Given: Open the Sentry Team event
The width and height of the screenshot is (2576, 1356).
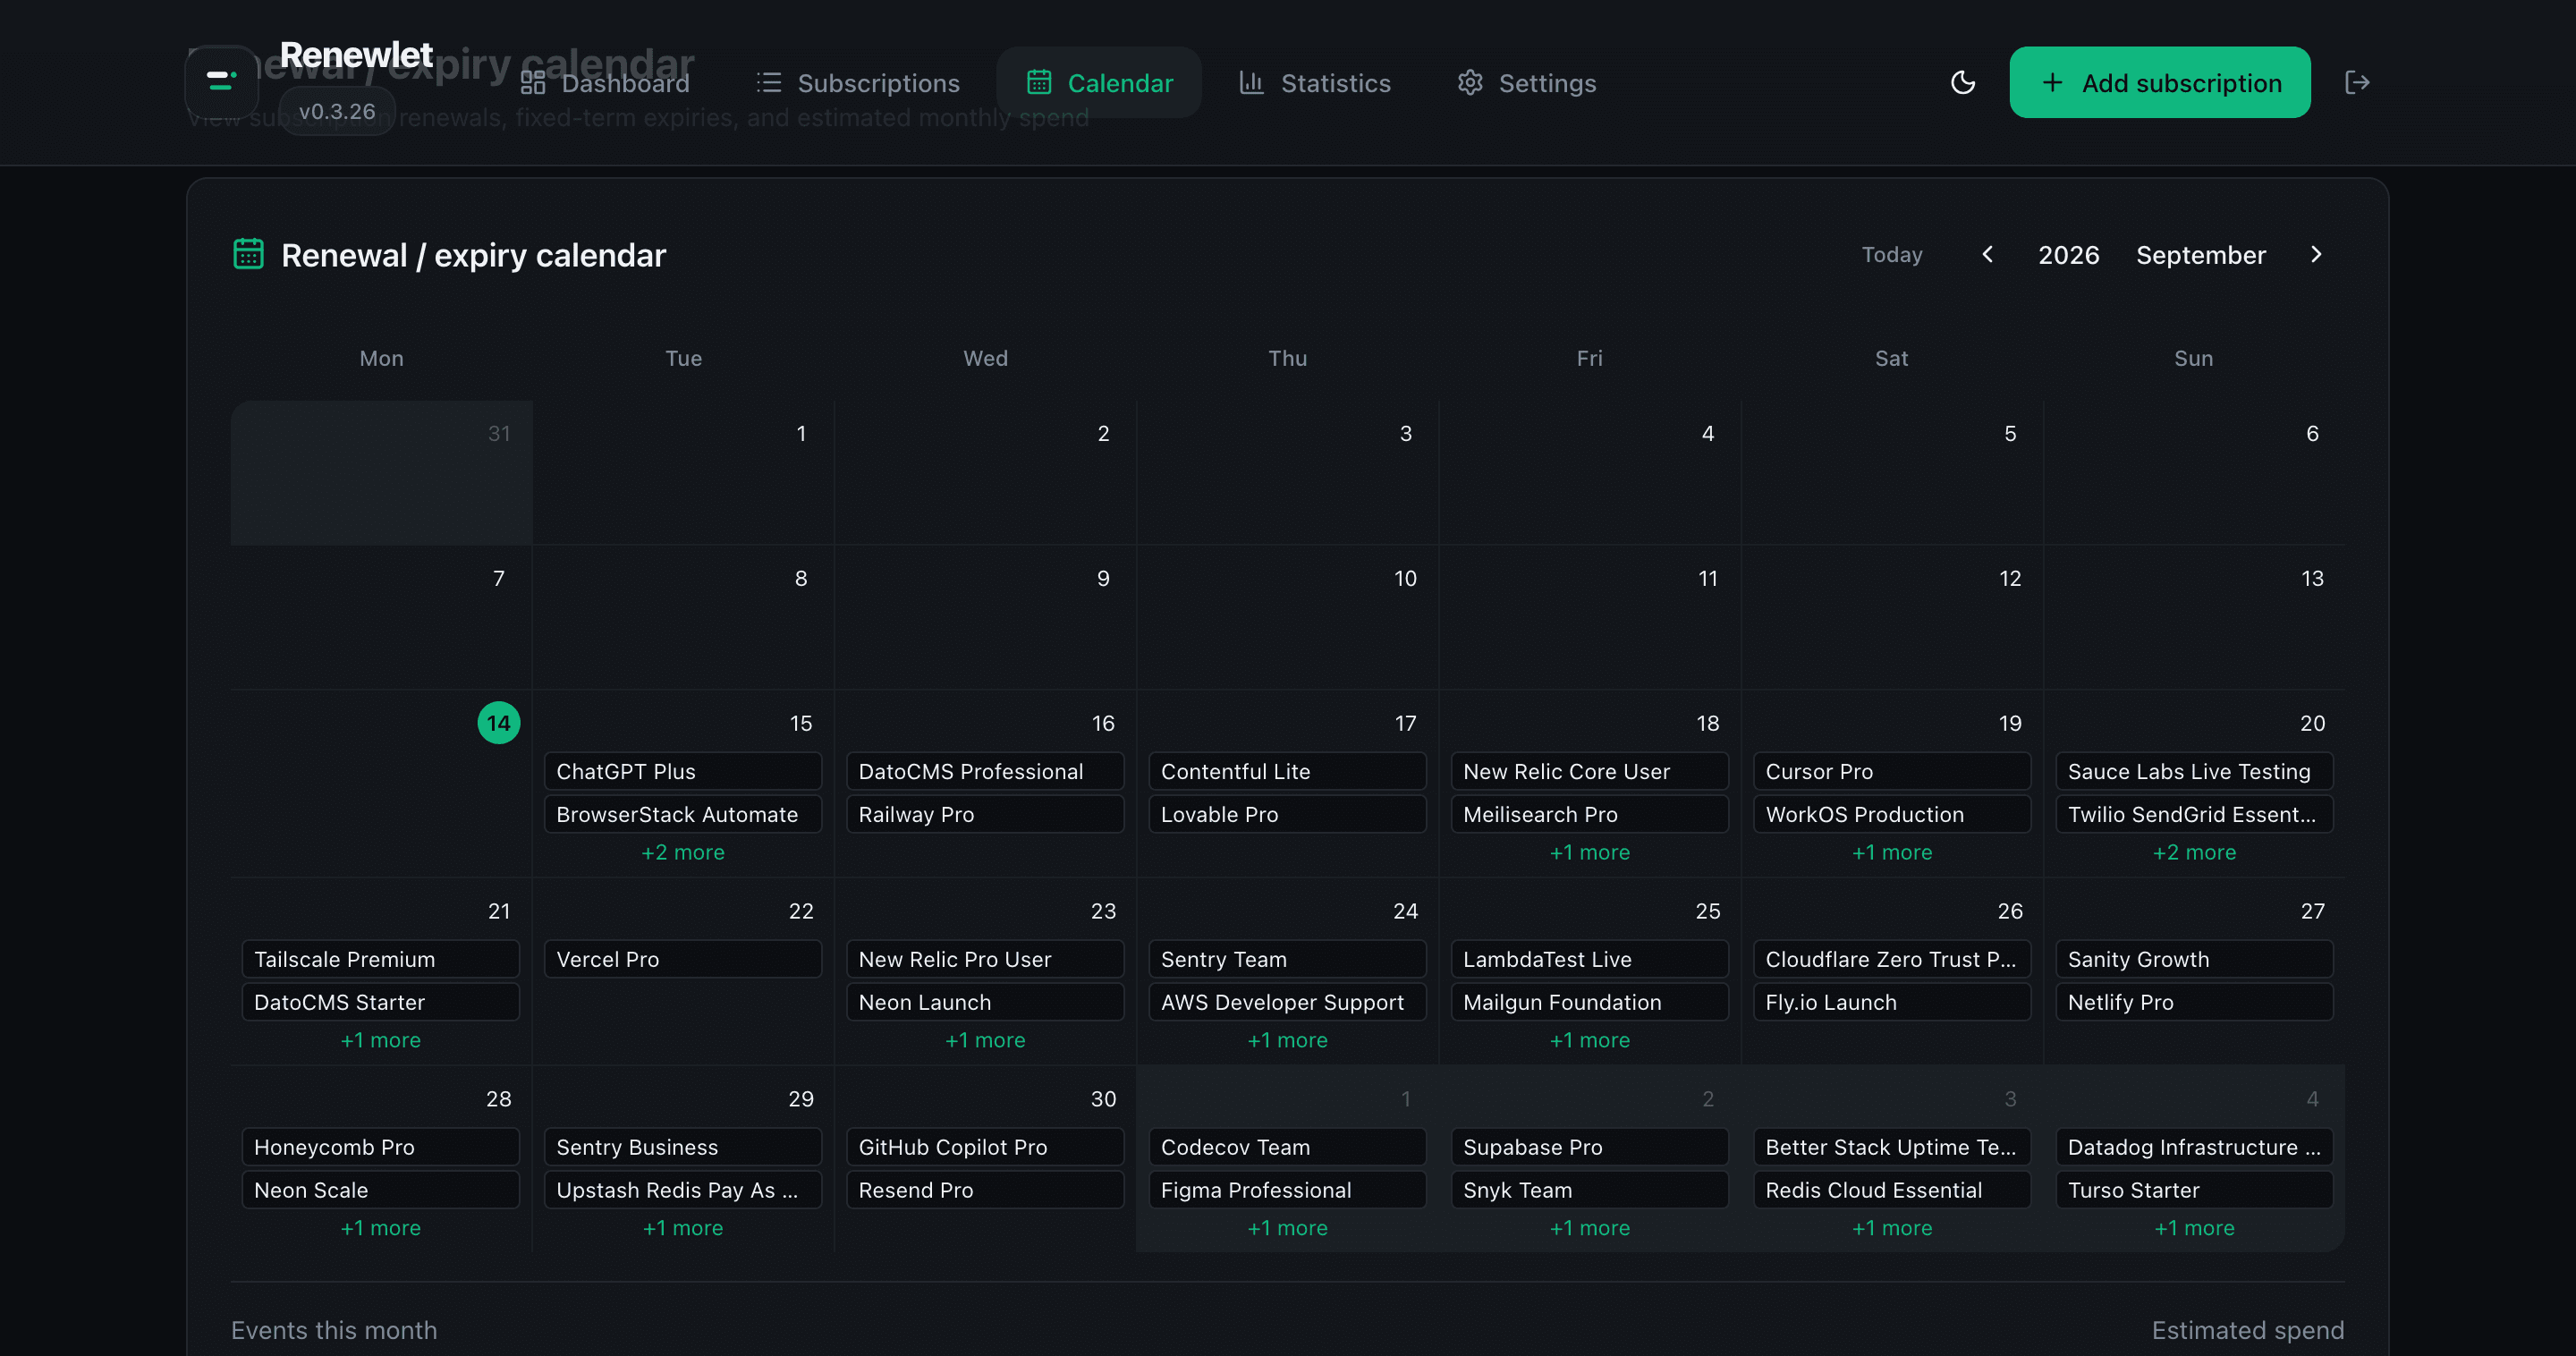Looking at the screenshot, I should coord(1287,959).
